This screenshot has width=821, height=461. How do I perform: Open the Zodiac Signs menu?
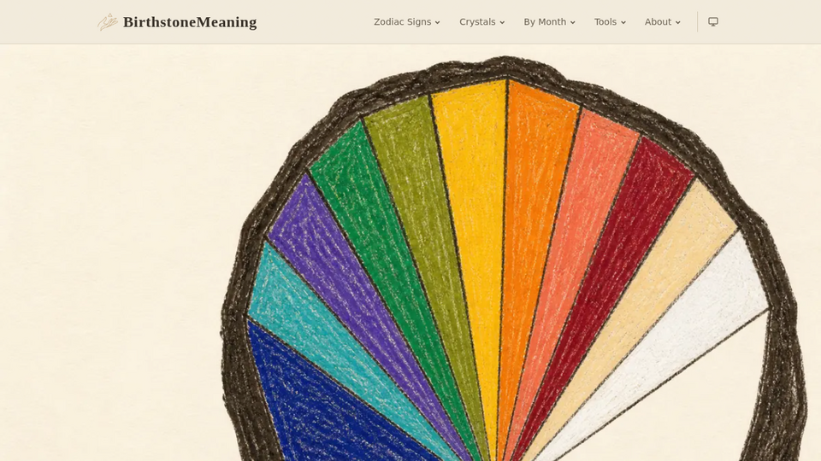(407, 22)
